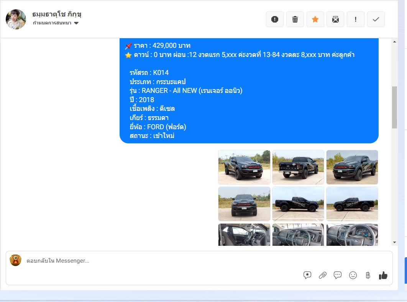The image size is (407, 302).
Task: Click the year text 2018
Action: pos(146,100)
